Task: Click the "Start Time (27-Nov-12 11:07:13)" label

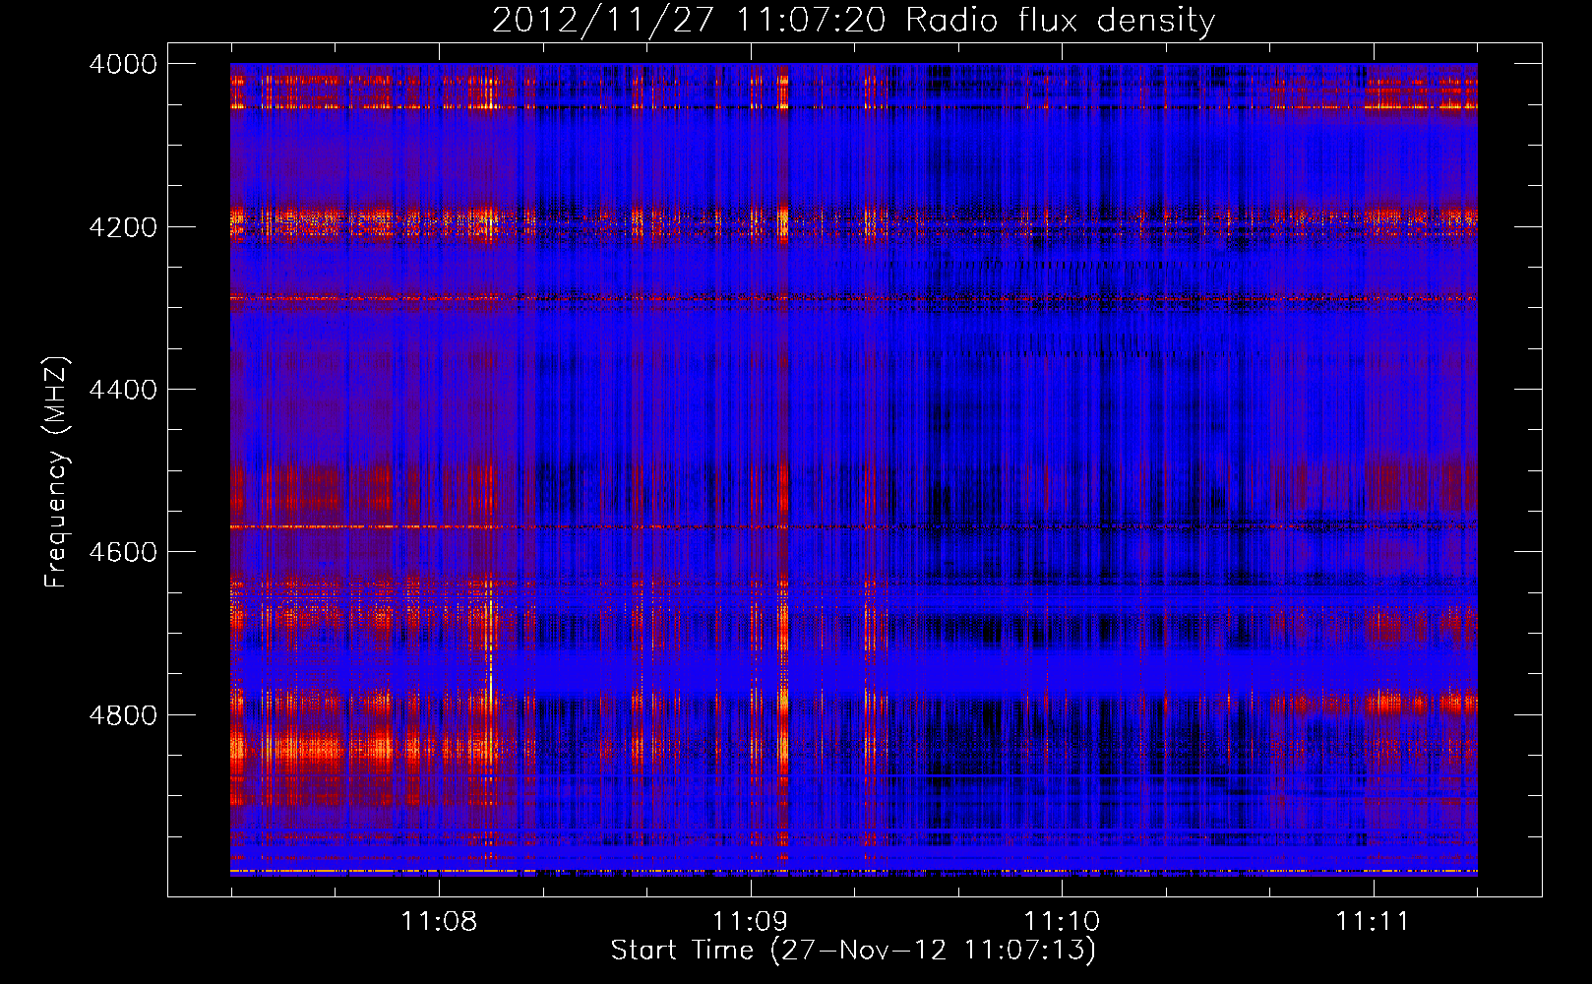Action: (853, 951)
